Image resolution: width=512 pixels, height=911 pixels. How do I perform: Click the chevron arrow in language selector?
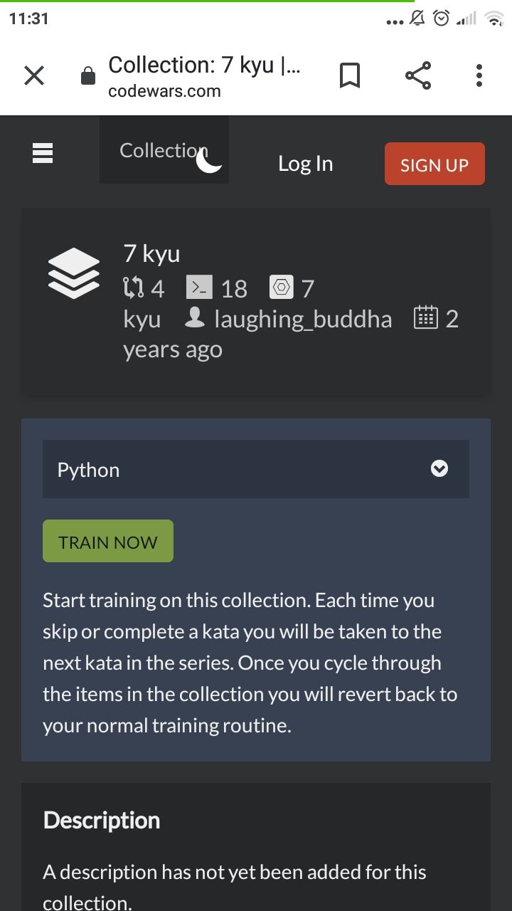coord(439,469)
